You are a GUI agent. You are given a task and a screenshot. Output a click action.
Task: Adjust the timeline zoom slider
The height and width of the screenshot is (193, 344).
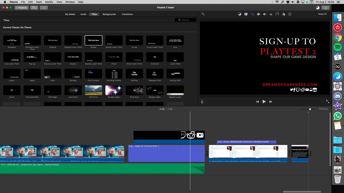click(x=310, y=109)
